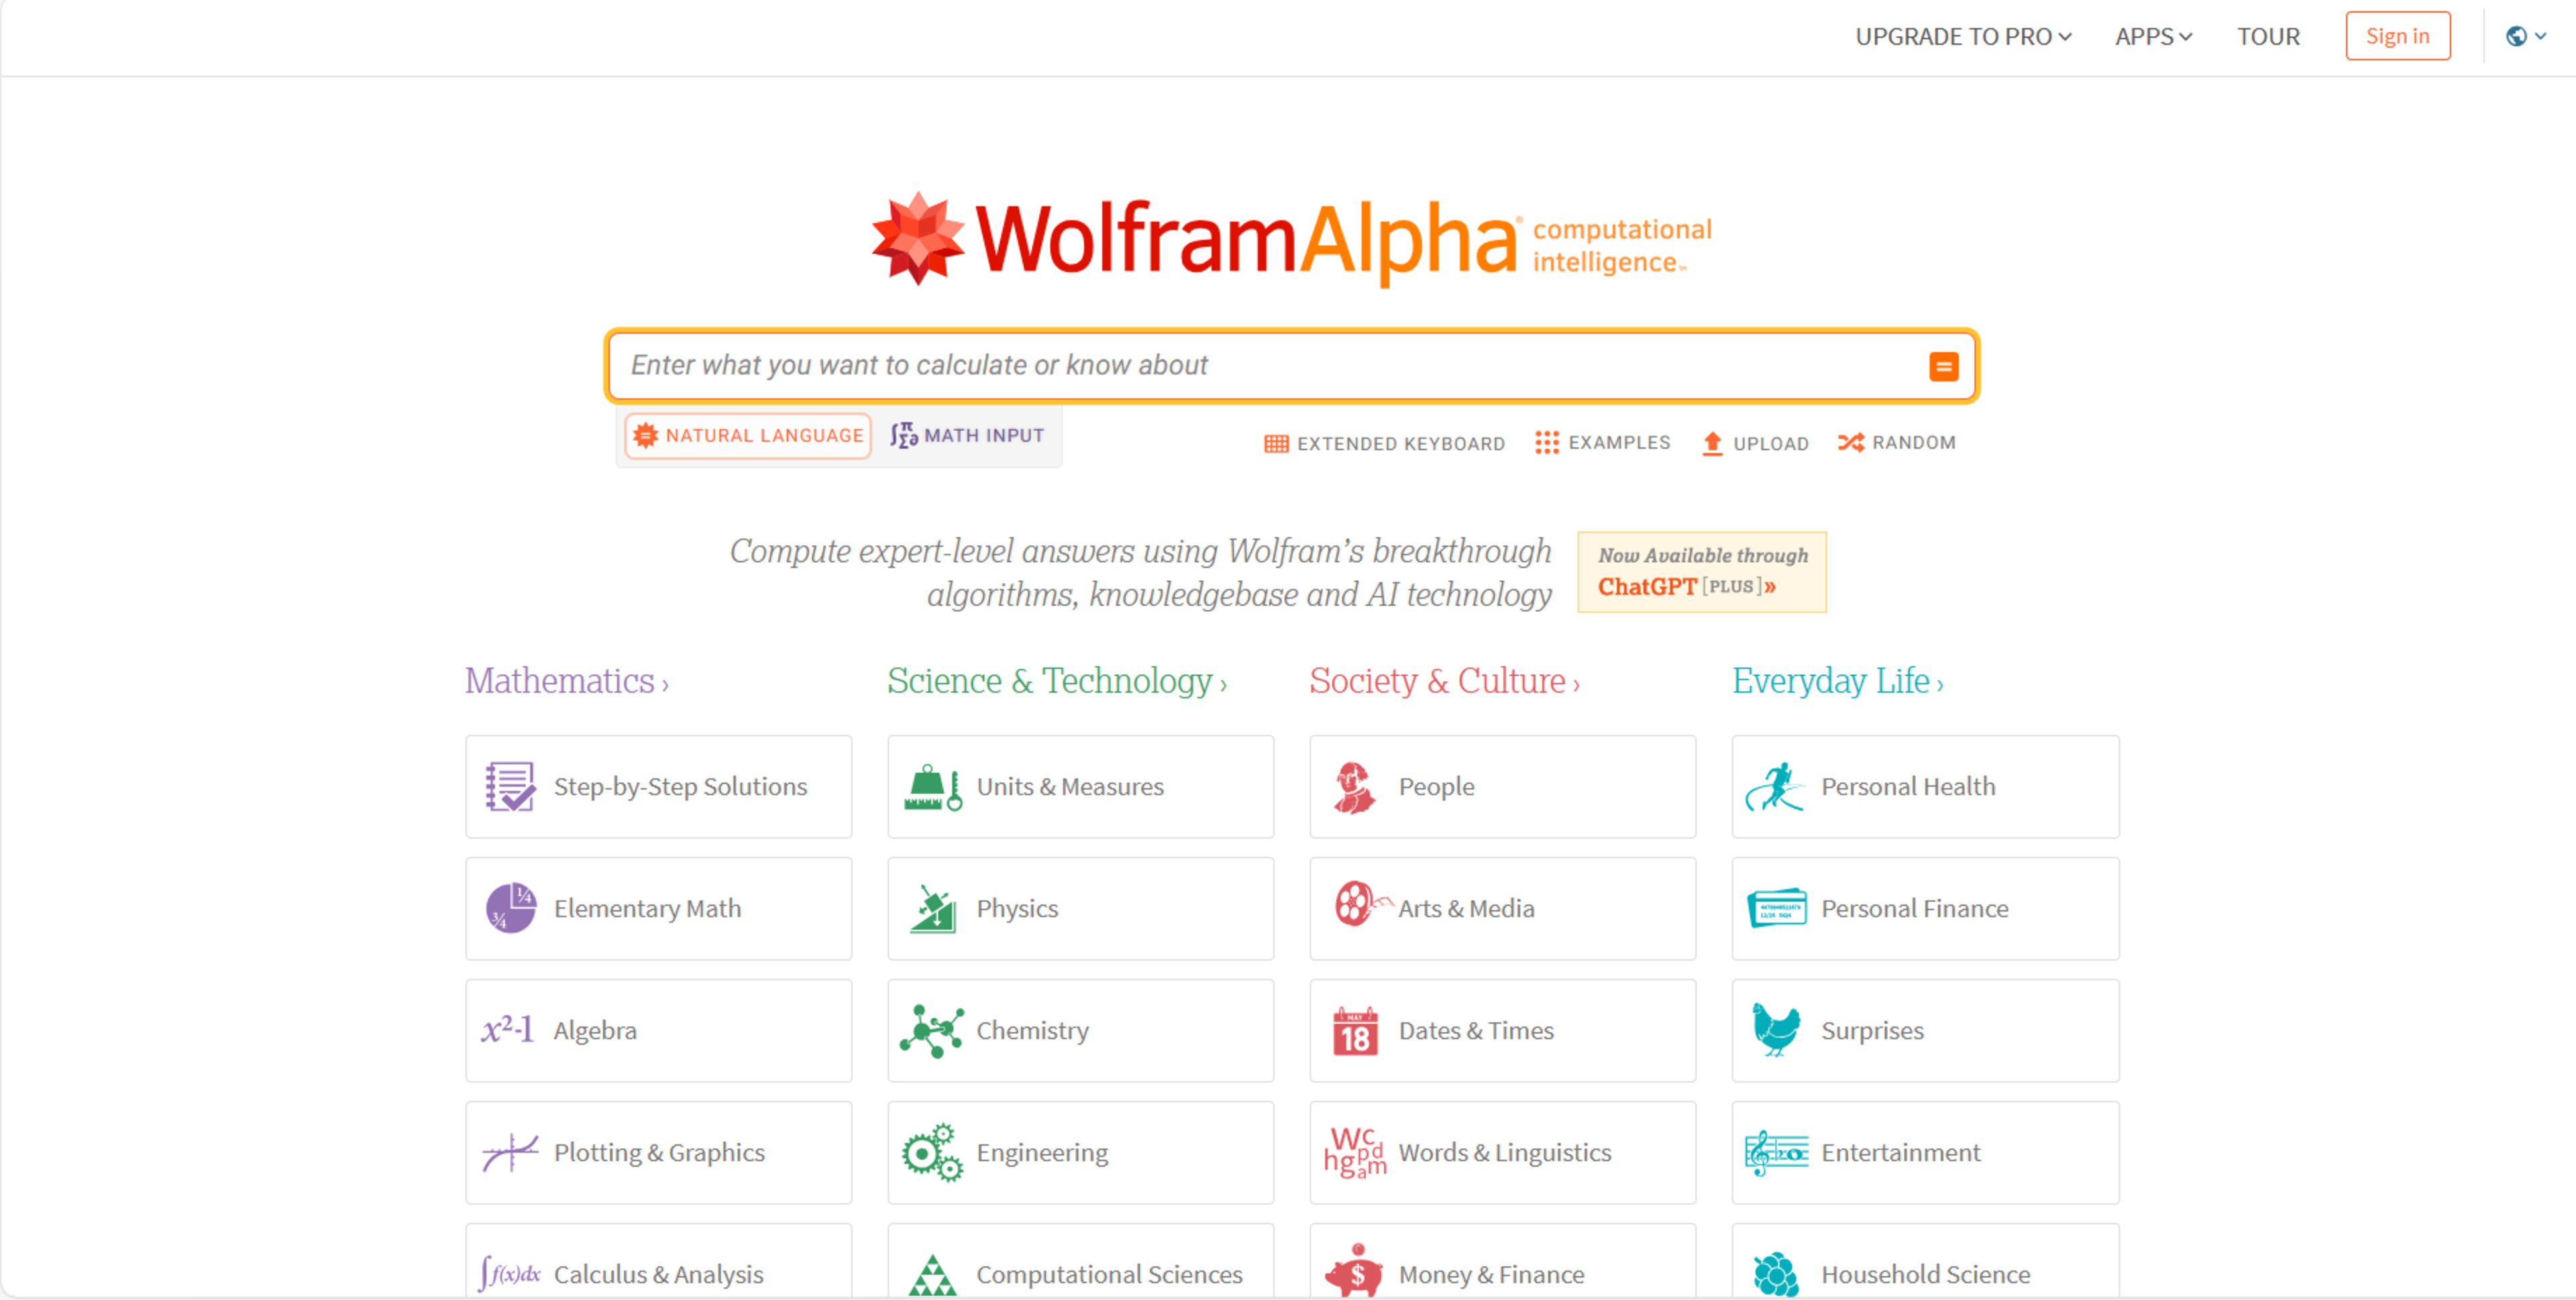Viewport: 2576px width, 1300px height.
Task: Open the Chemistry text label
Action: point(1032,1030)
